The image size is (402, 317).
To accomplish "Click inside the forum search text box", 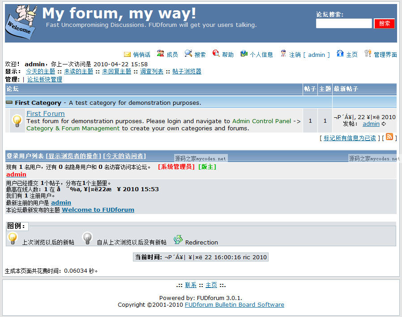I will [344, 23].
